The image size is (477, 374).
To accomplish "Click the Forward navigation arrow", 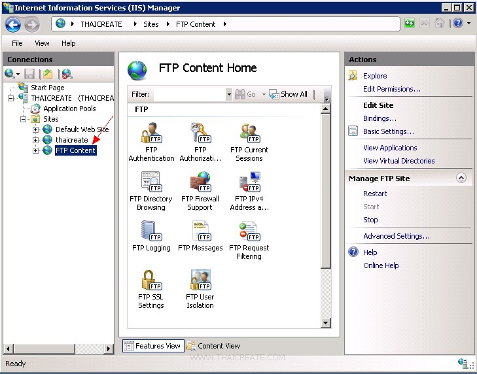I will pyautogui.click(x=32, y=24).
